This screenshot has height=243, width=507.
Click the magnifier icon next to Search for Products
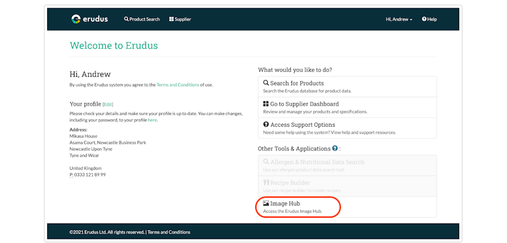coord(266,83)
